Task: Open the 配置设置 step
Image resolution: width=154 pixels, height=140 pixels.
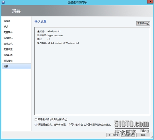Action: click(x=8, y=49)
